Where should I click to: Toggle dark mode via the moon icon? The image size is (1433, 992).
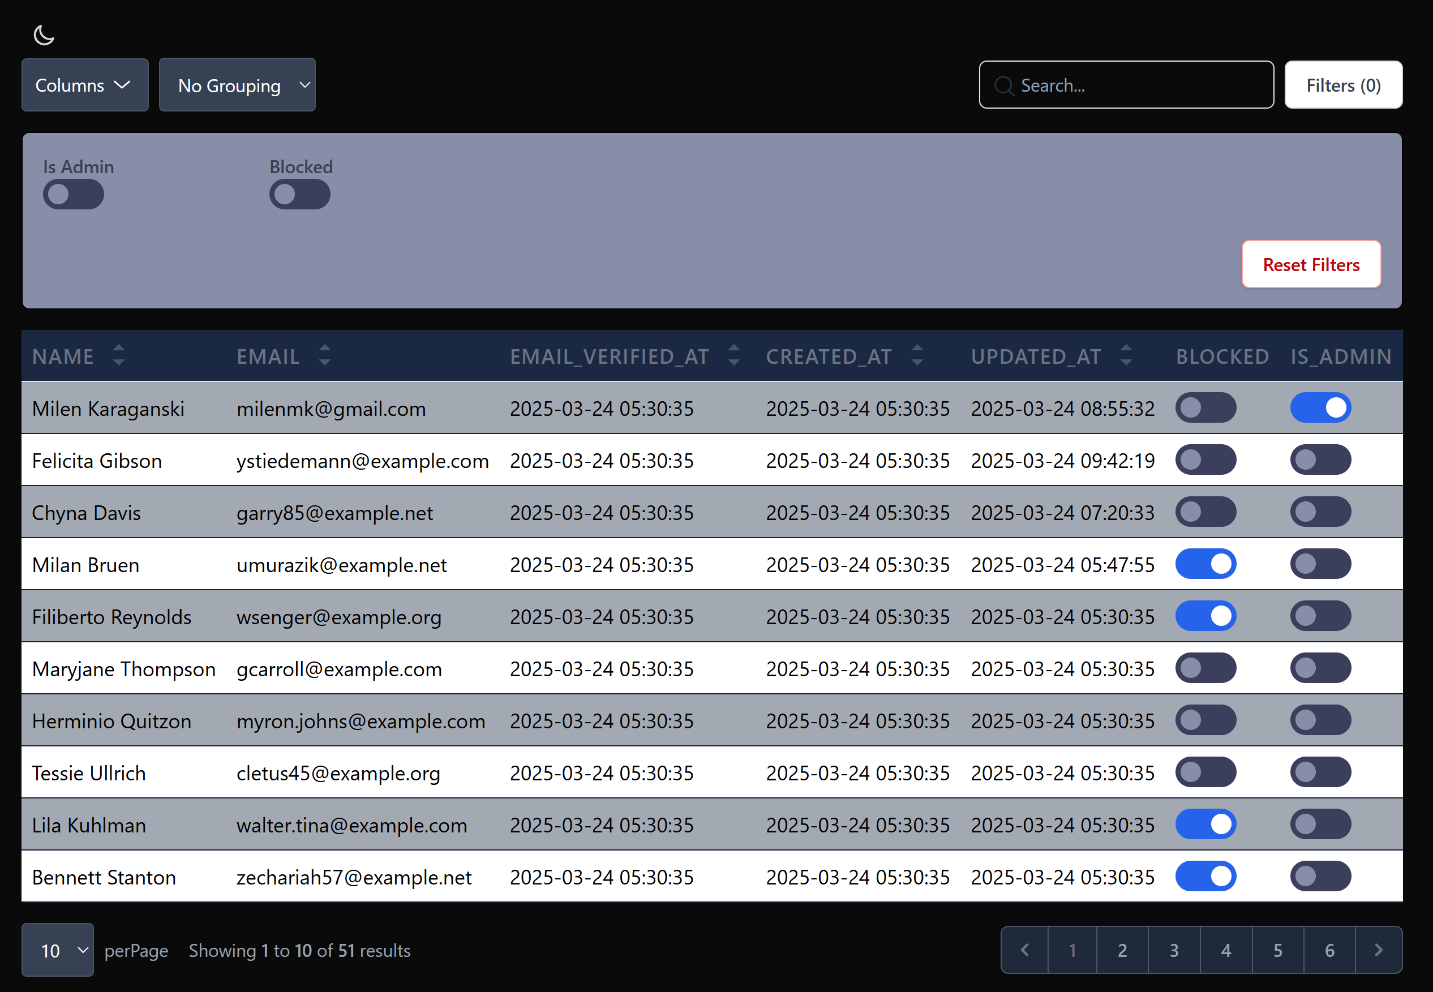pyautogui.click(x=44, y=36)
